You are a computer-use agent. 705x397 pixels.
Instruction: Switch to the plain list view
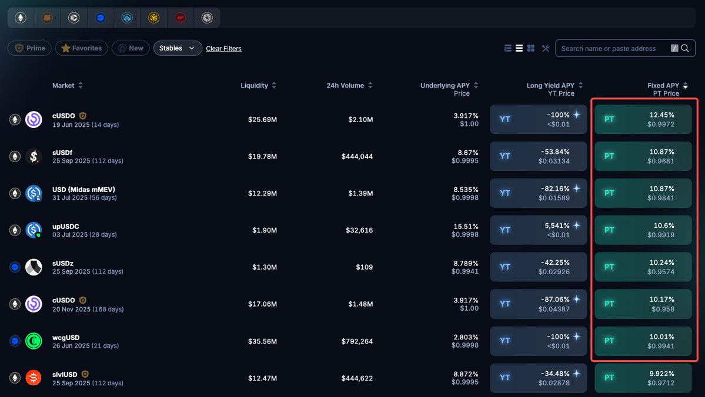click(x=519, y=48)
